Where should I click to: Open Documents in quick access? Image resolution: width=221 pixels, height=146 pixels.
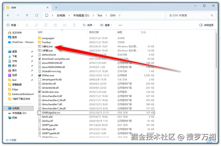[13, 61]
